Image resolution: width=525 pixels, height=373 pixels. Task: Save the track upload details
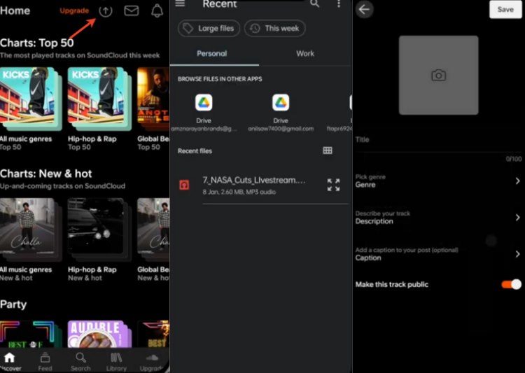[505, 9]
